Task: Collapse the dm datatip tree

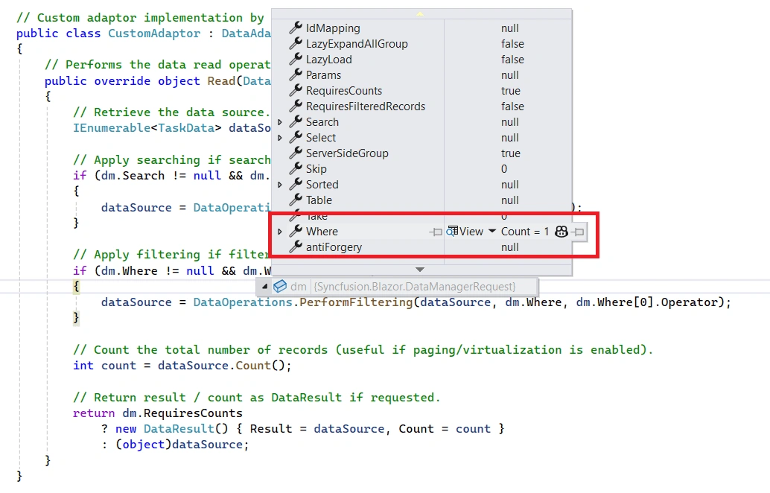Action: click(264, 286)
